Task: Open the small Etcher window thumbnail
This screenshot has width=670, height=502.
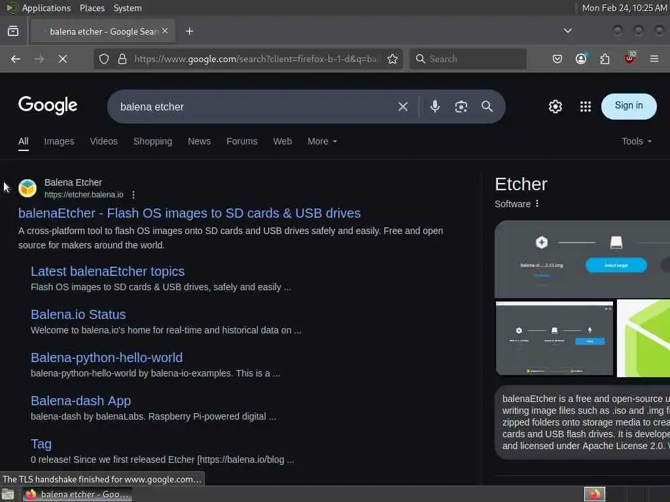Action: 554,338
